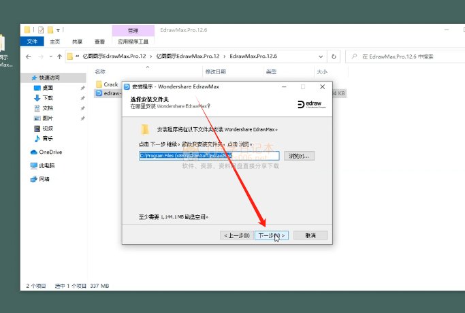Open the 查看 ribbon tab
This screenshot has width=465, height=313.
99,42
